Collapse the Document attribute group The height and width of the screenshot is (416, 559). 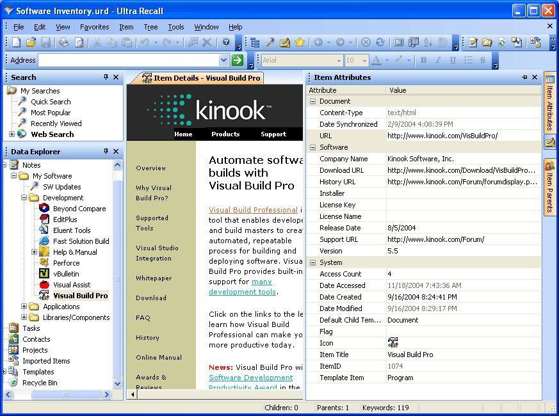pos(312,101)
